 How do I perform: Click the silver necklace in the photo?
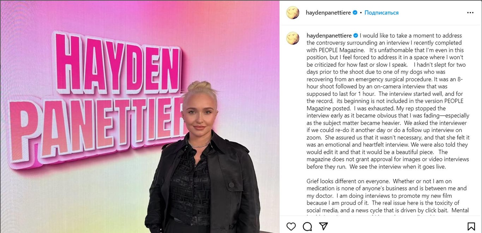pos(199,144)
